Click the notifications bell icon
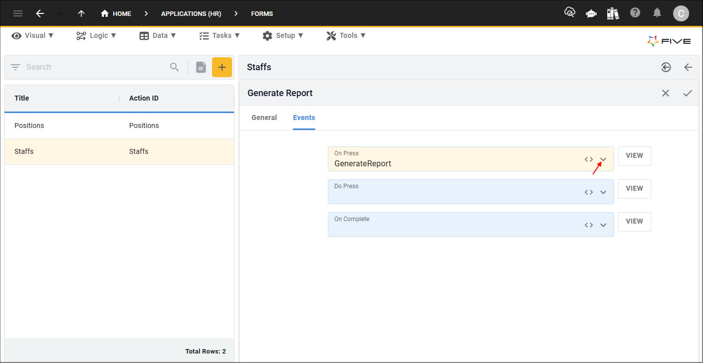Image resolution: width=703 pixels, height=363 pixels. tap(658, 13)
